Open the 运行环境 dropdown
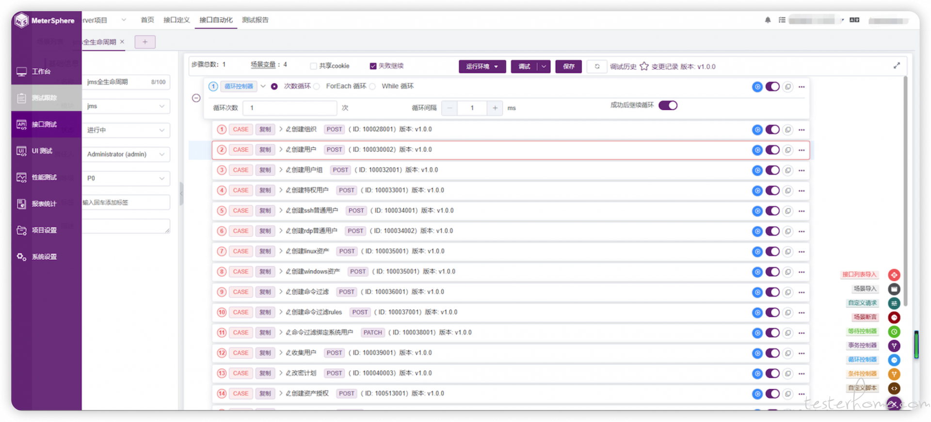This screenshot has height=422, width=931. [482, 66]
